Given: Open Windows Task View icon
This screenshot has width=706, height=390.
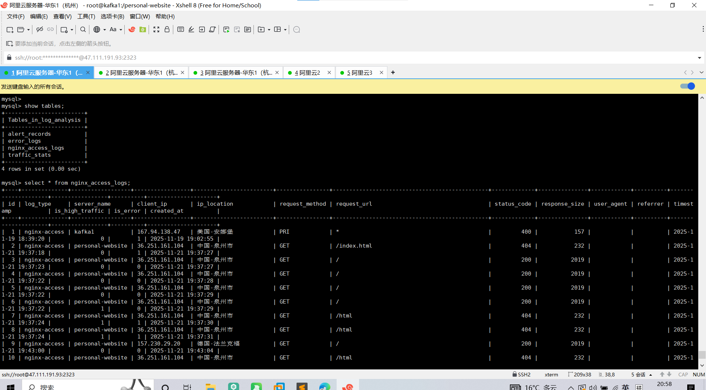Looking at the screenshot, I should [187, 387].
